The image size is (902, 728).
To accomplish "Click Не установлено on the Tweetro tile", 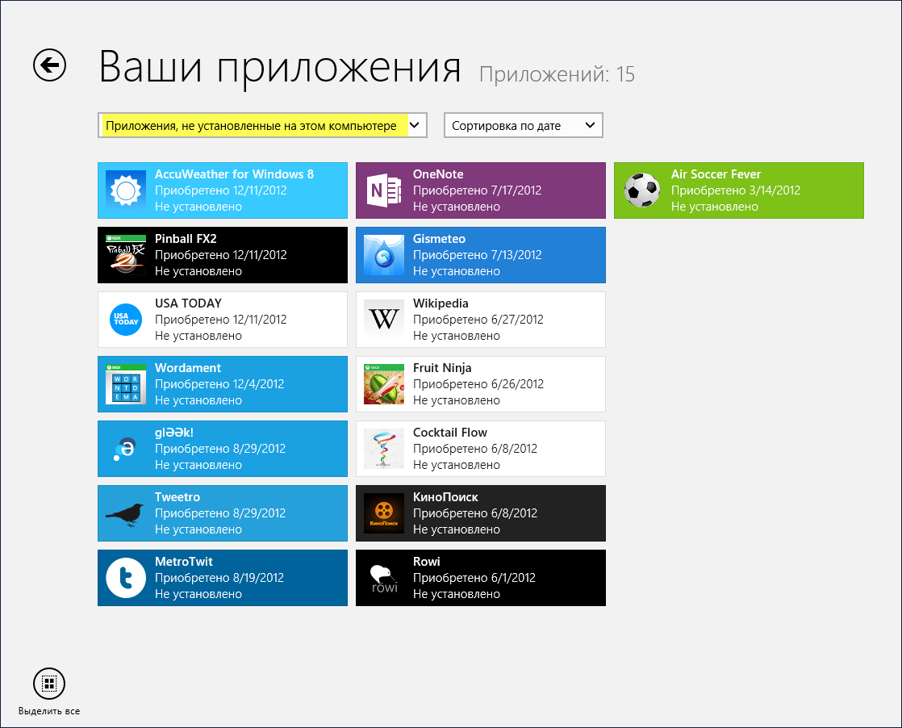I will (198, 529).
